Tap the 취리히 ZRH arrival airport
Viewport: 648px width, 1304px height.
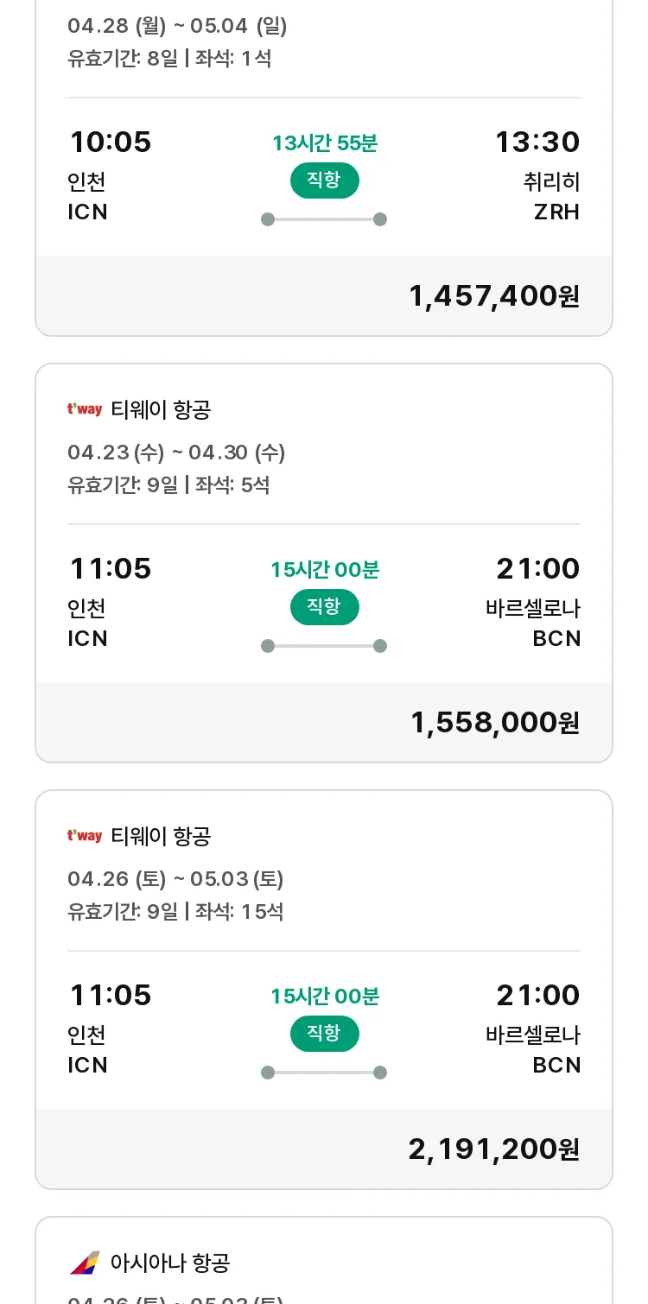point(551,197)
